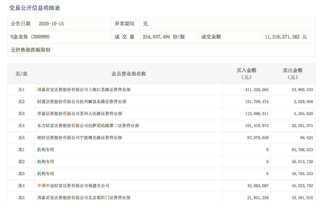
Task: Select buy amount 45,883,097
Action: (258, 185)
